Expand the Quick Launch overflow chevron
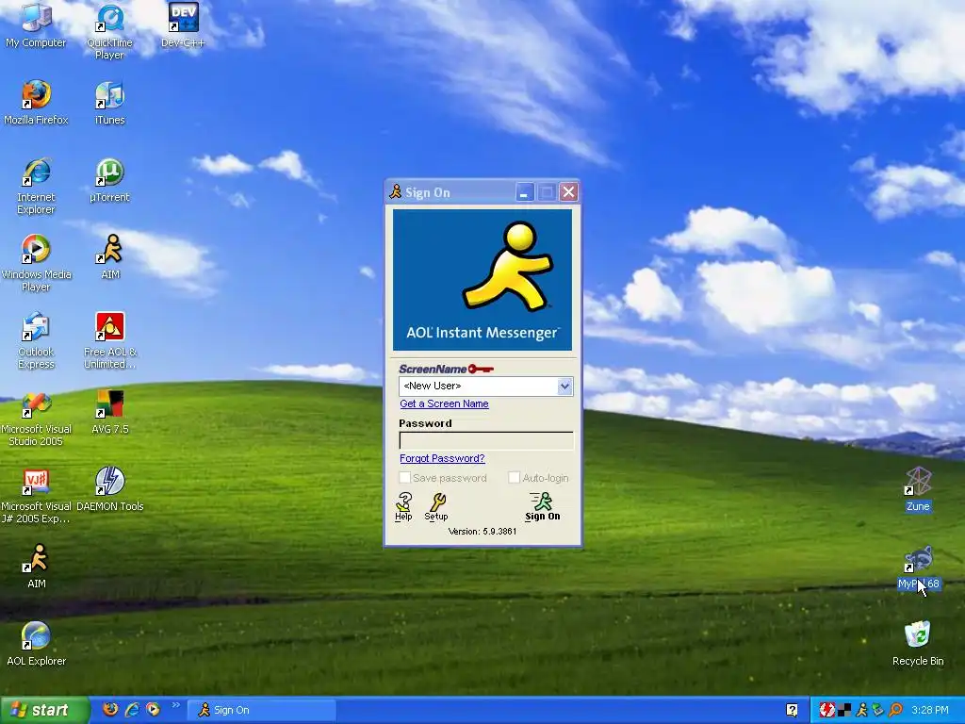This screenshot has width=965, height=724. (175, 705)
